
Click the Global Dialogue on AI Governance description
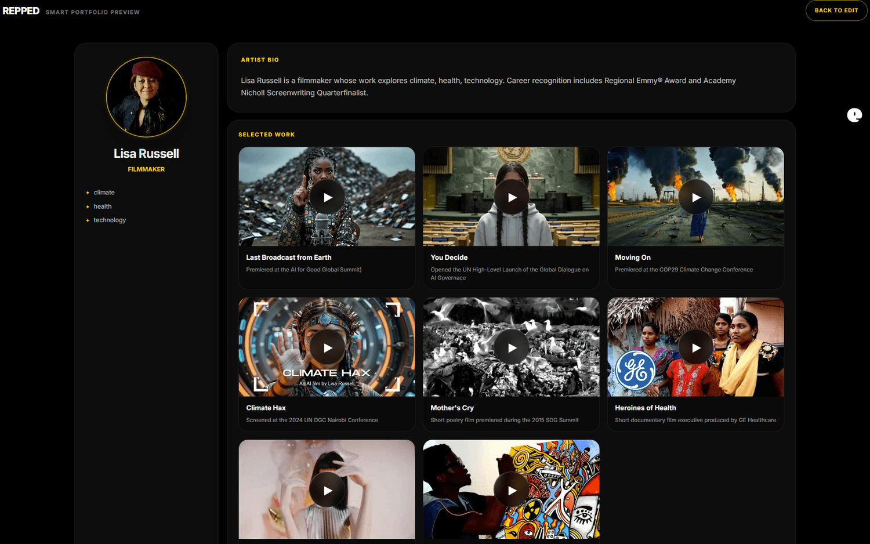[510, 274]
